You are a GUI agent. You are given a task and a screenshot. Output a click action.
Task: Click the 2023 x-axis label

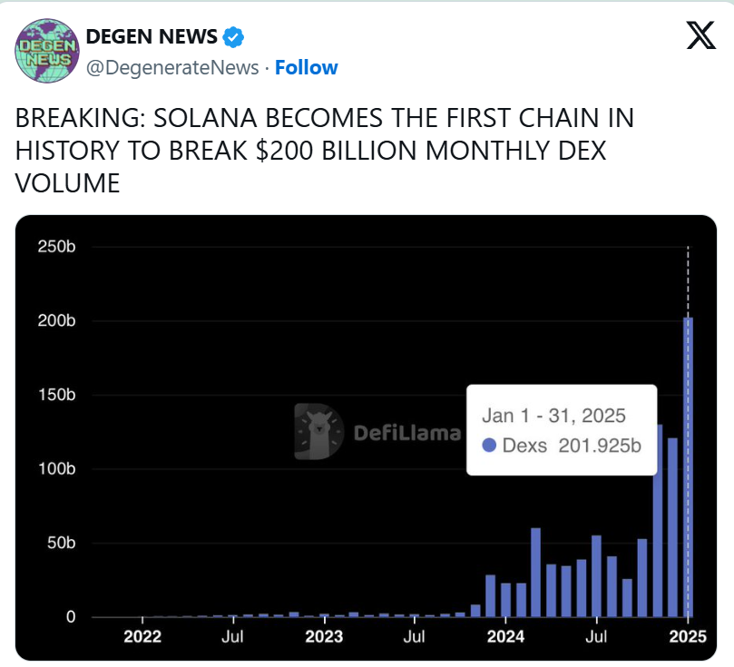(x=324, y=636)
